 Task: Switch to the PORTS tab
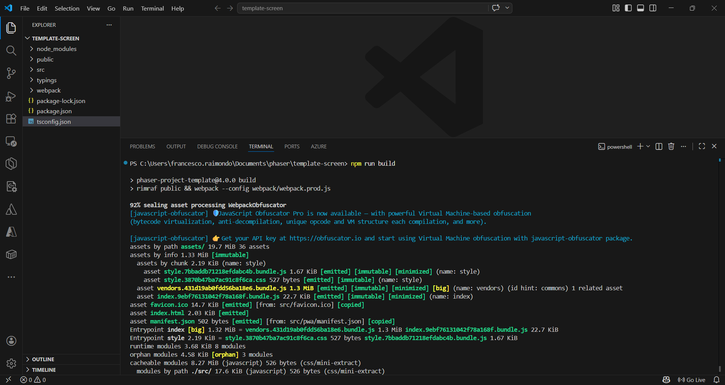pyautogui.click(x=292, y=146)
